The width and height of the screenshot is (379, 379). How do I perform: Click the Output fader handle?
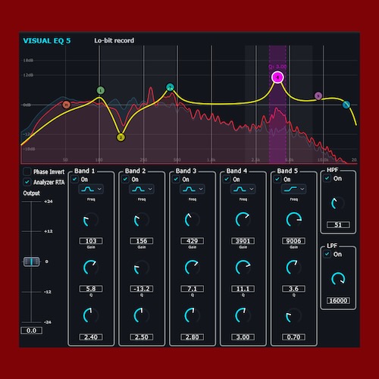click(x=31, y=262)
